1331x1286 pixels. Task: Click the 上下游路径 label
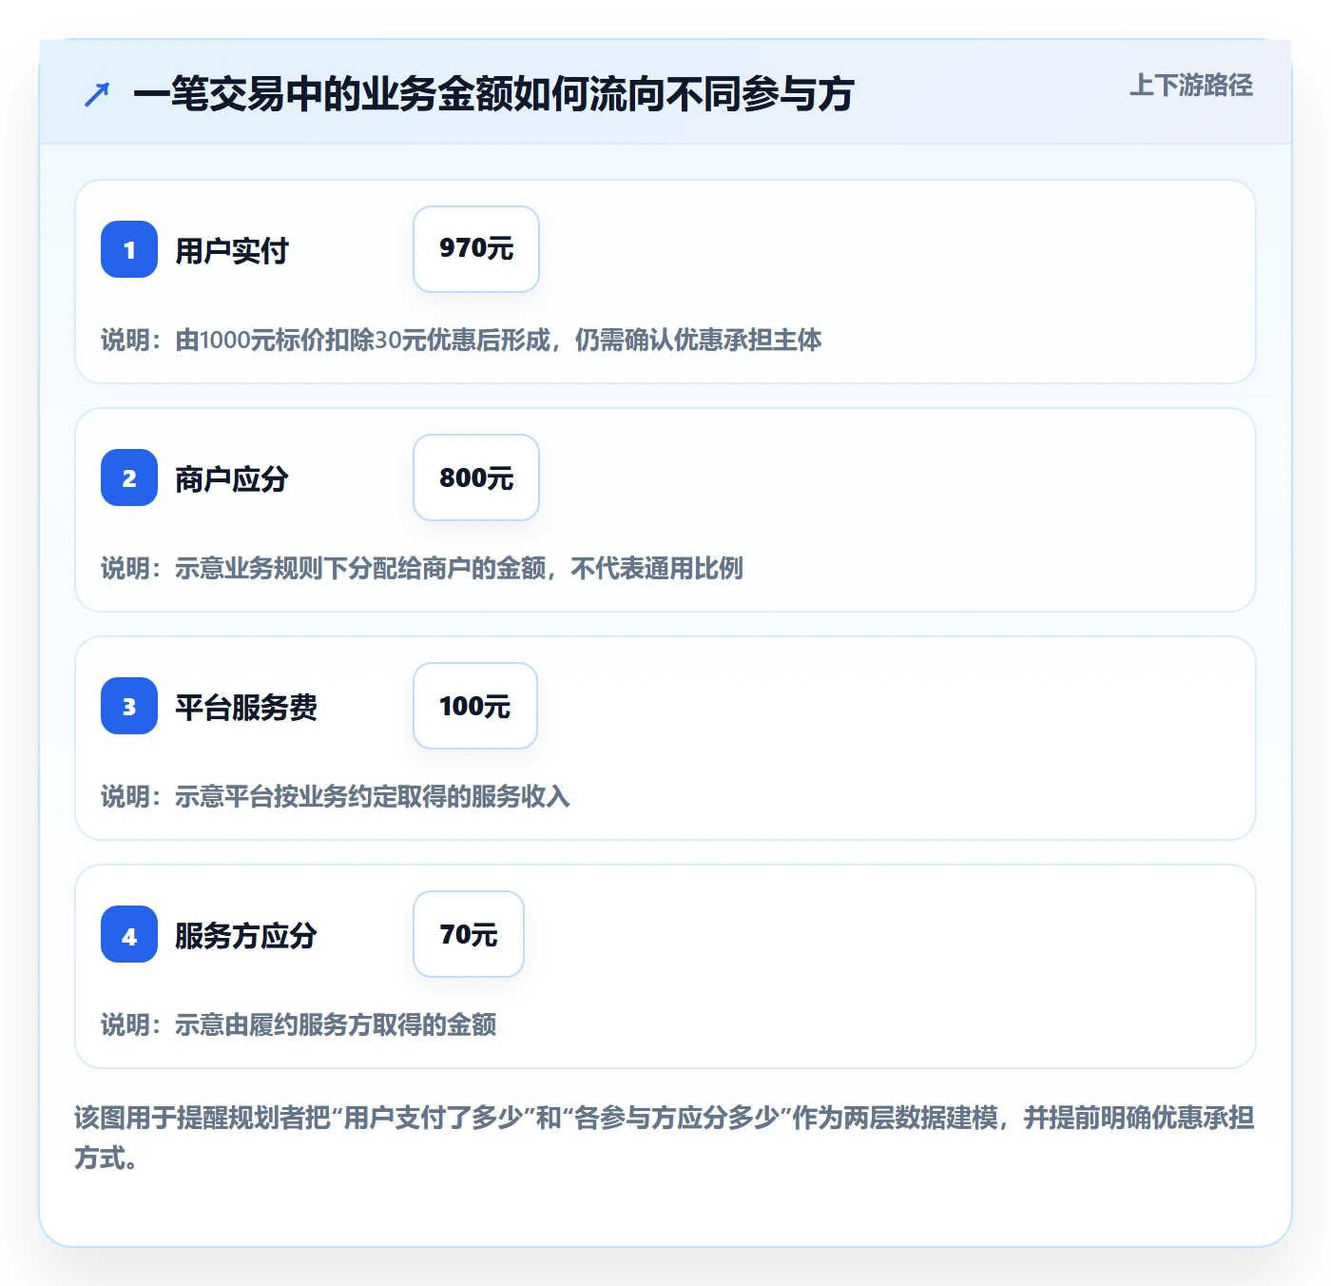coord(1190,86)
